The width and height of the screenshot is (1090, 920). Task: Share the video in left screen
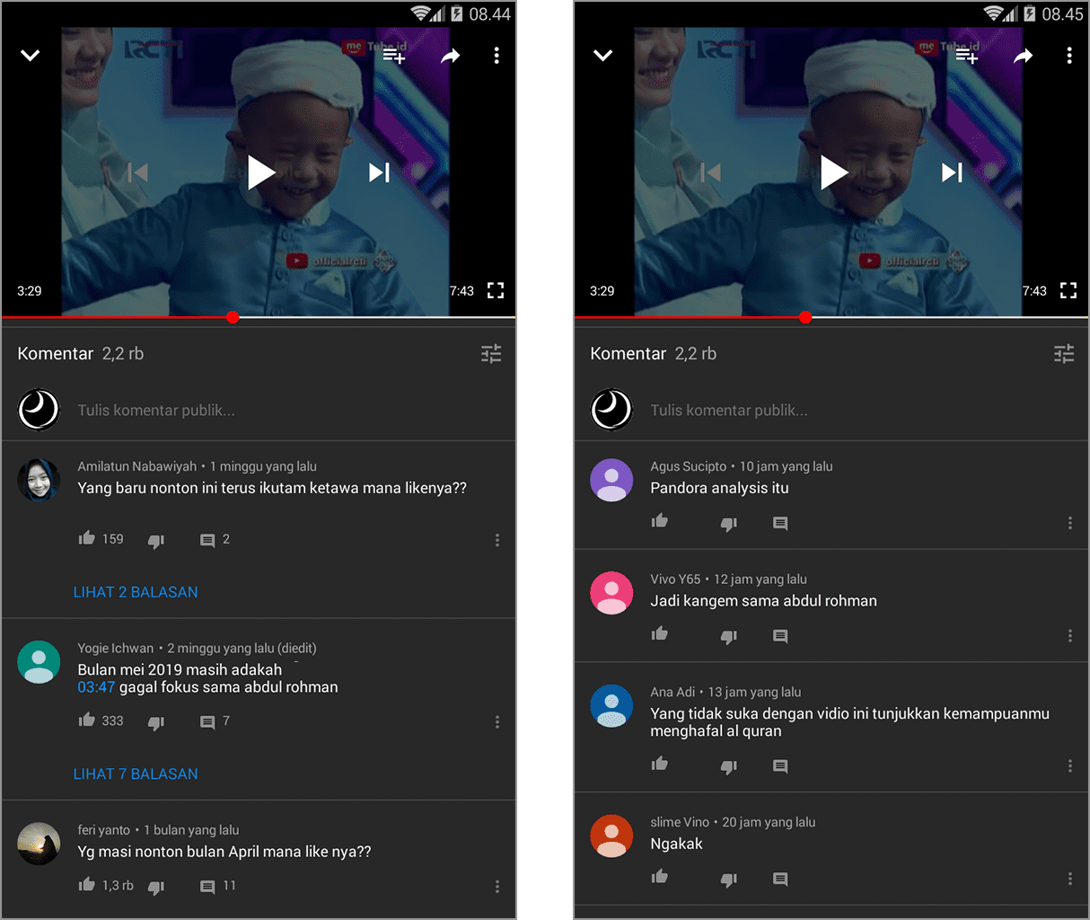[450, 56]
